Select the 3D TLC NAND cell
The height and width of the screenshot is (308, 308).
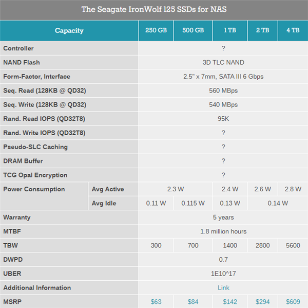click(x=223, y=62)
